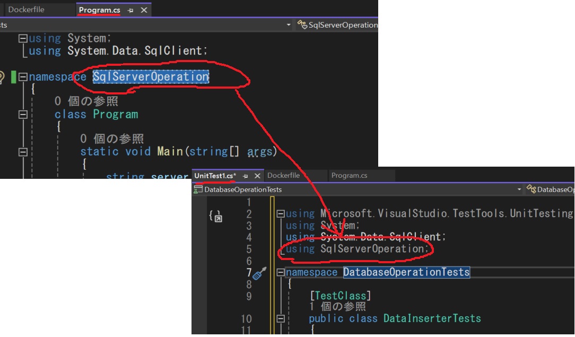The width and height of the screenshot is (575, 337).
Task: Open the project dropdown arrow in the upper navigation bar
Action: coord(289,24)
